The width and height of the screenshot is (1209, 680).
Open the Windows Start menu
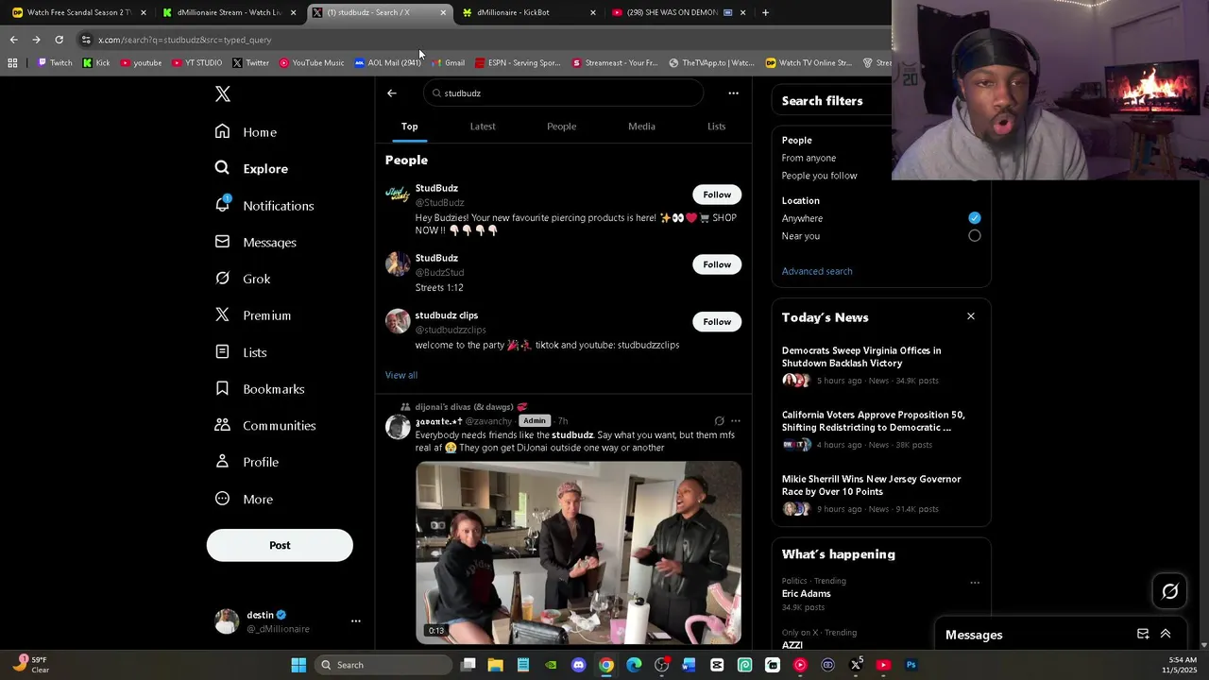(298, 665)
